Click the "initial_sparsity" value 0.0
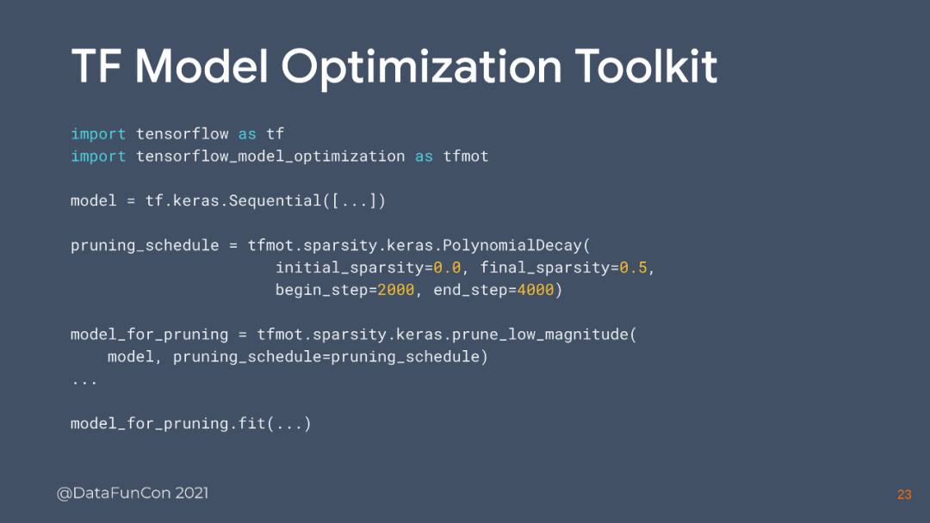Viewport: 930px width, 523px height. click(x=446, y=268)
